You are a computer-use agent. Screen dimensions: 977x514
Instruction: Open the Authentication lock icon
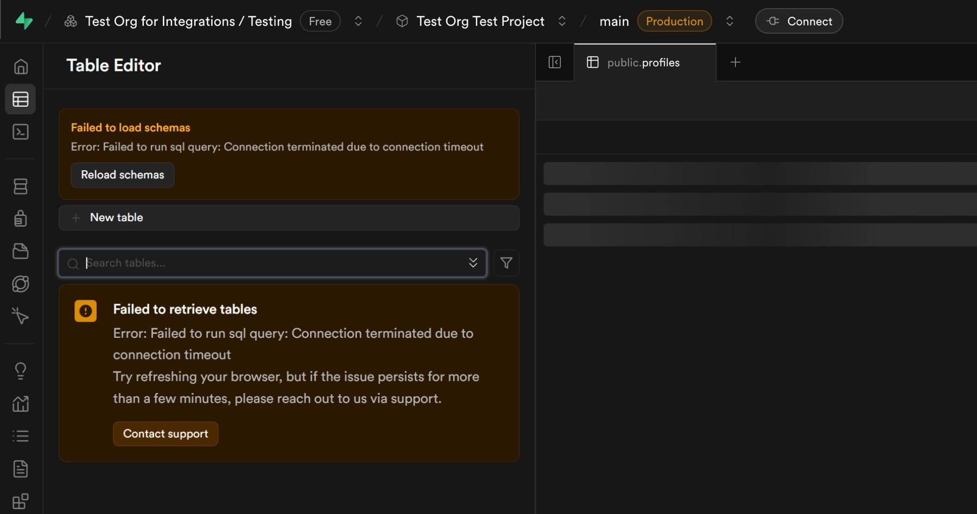pyautogui.click(x=21, y=219)
